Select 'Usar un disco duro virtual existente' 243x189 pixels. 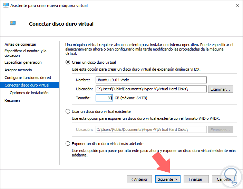tap(68, 111)
